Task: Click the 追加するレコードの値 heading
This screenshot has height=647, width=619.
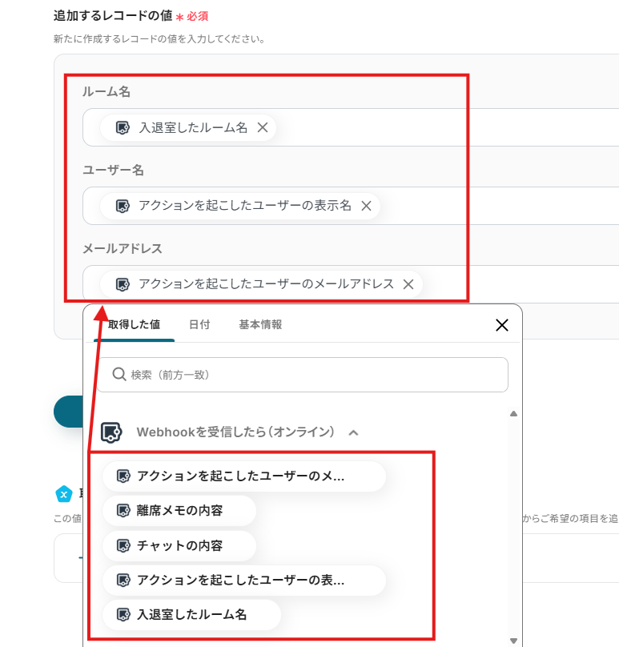Action: point(113,16)
